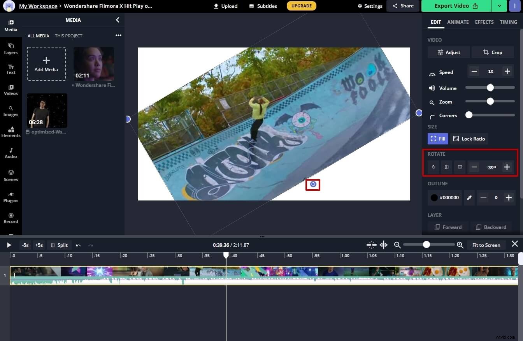
Task: Open the Text panel in the sidebar
Action: coord(11,69)
